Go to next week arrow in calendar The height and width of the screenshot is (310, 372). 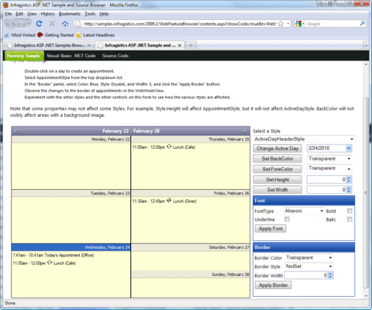coord(245,131)
